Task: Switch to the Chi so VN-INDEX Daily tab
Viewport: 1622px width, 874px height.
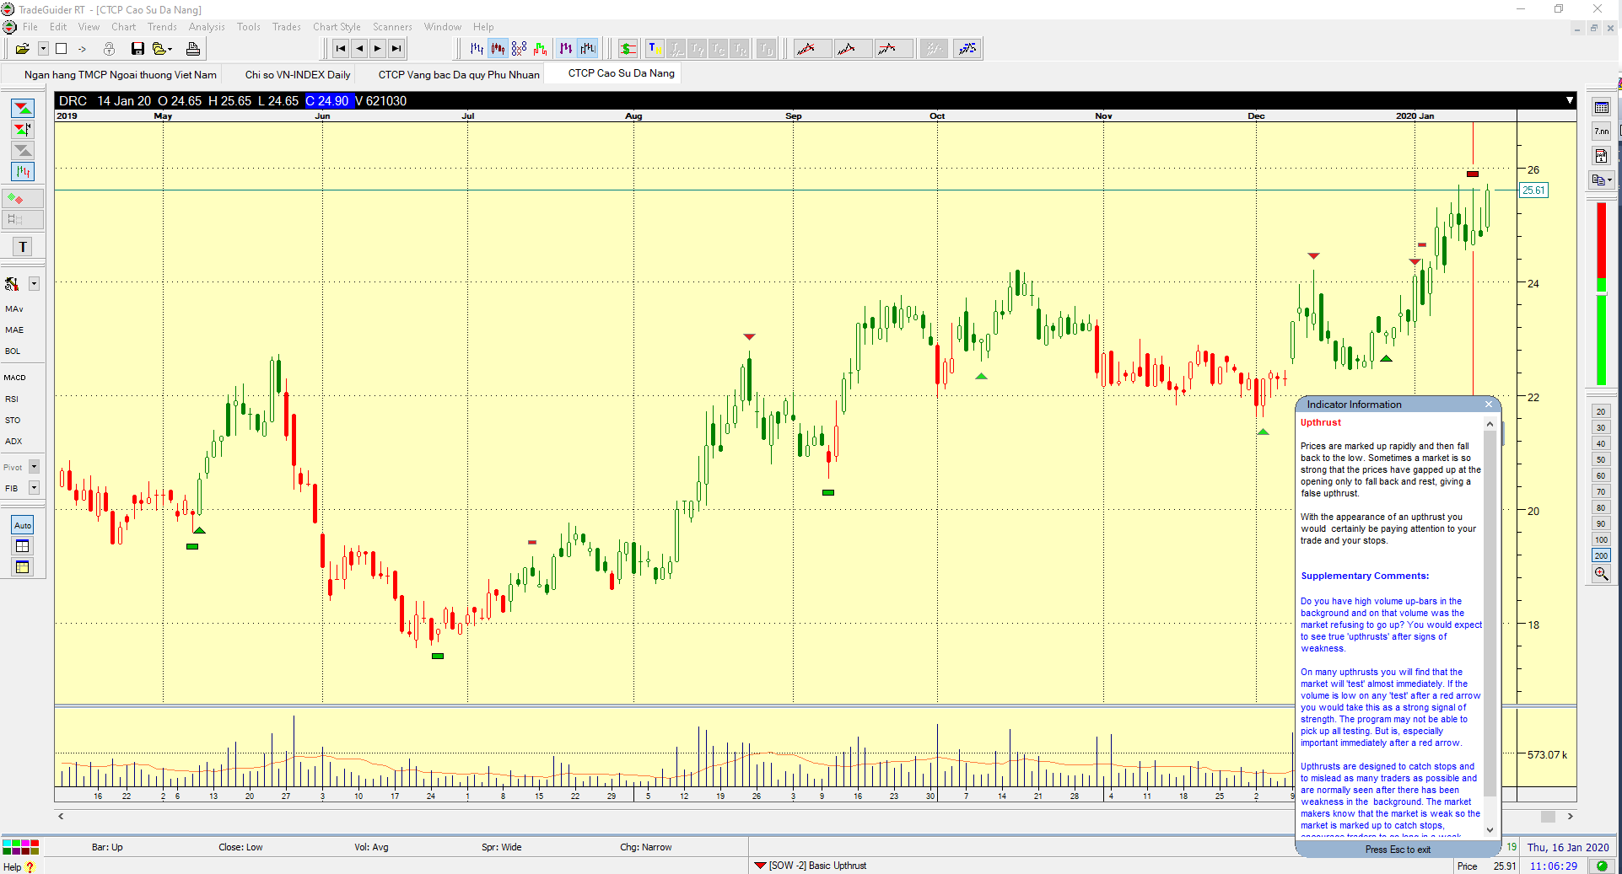Action: point(298,75)
